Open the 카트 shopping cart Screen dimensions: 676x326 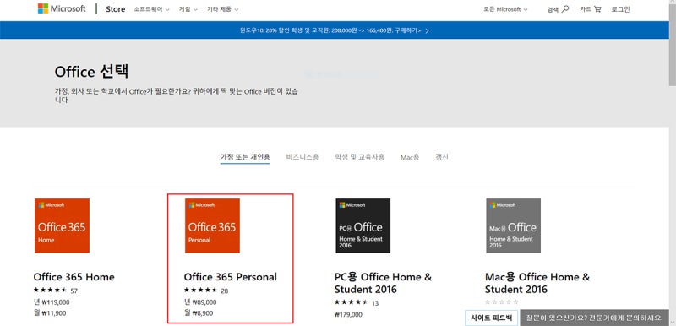[x=590, y=9]
